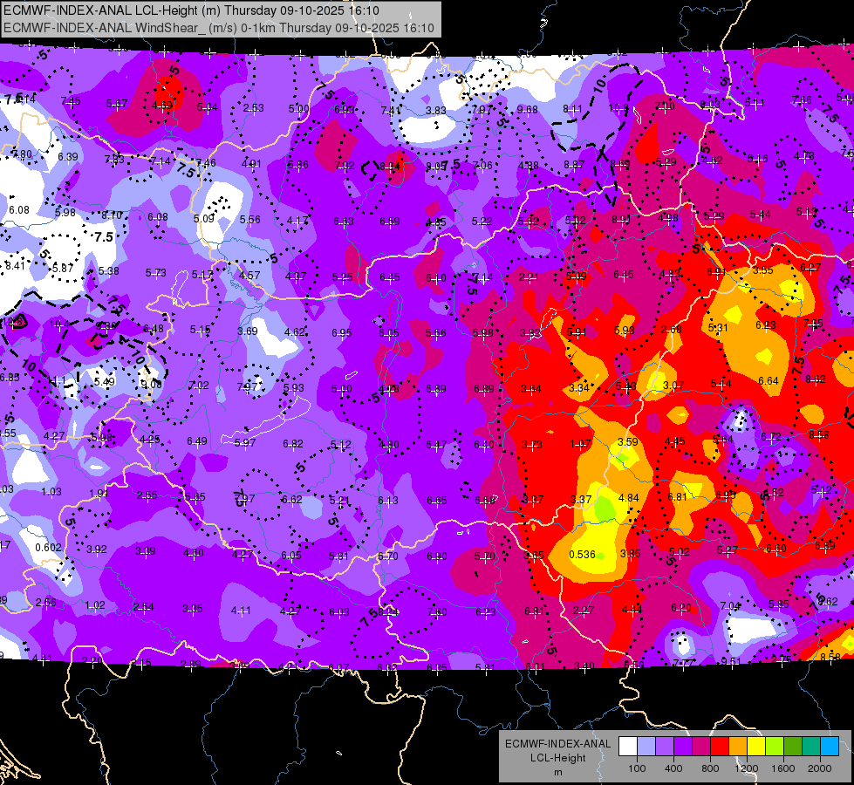Click the wind shear value 7.04
Viewport: 854px width, 785px height.
pyautogui.click(x=730, y=606)
